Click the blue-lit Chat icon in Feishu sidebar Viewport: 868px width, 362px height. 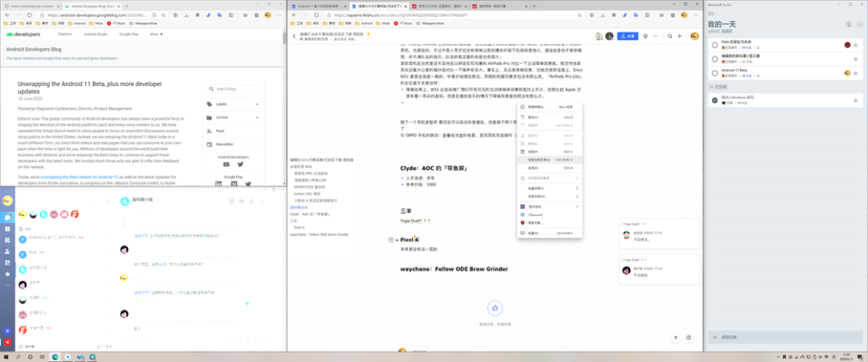8,218
